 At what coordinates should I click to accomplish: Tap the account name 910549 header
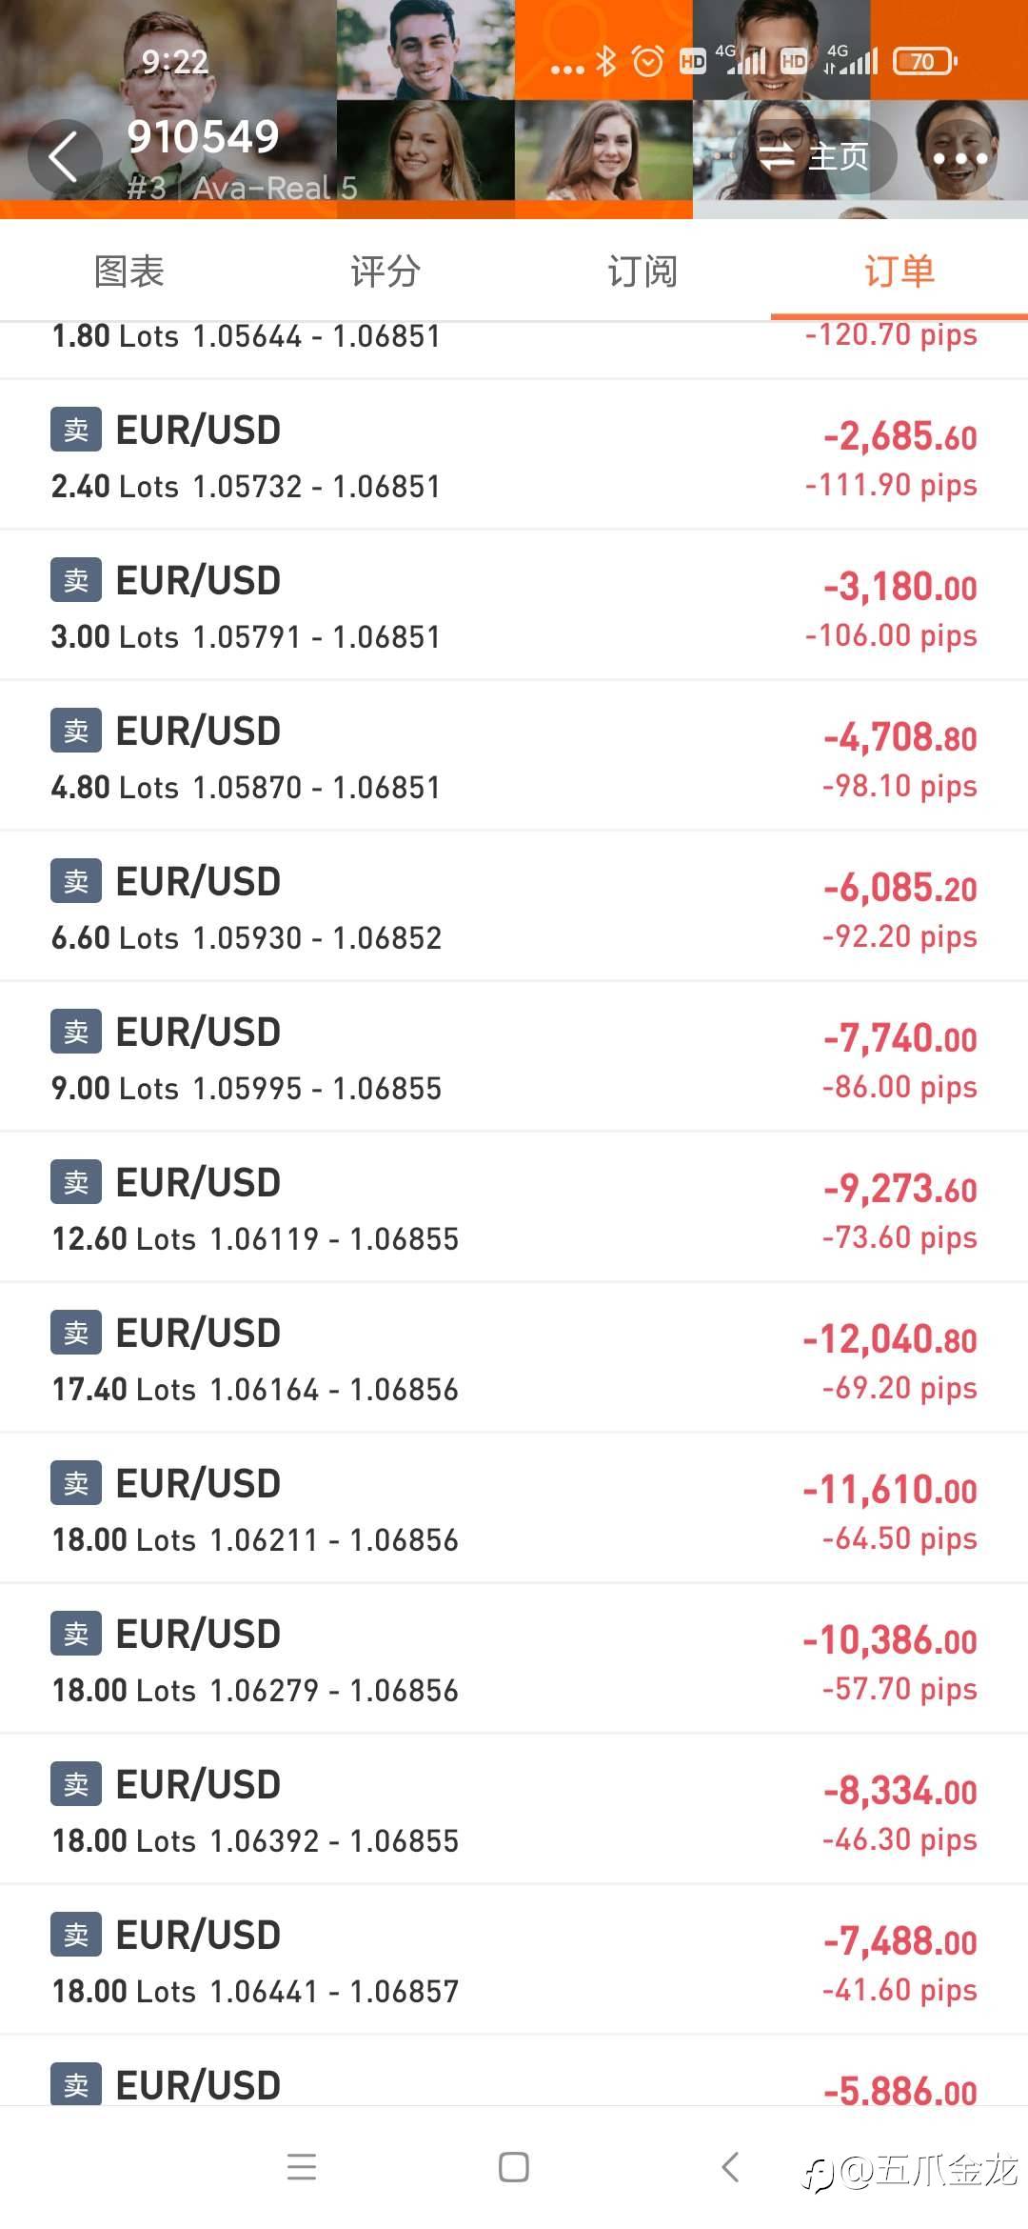[203, 137]
